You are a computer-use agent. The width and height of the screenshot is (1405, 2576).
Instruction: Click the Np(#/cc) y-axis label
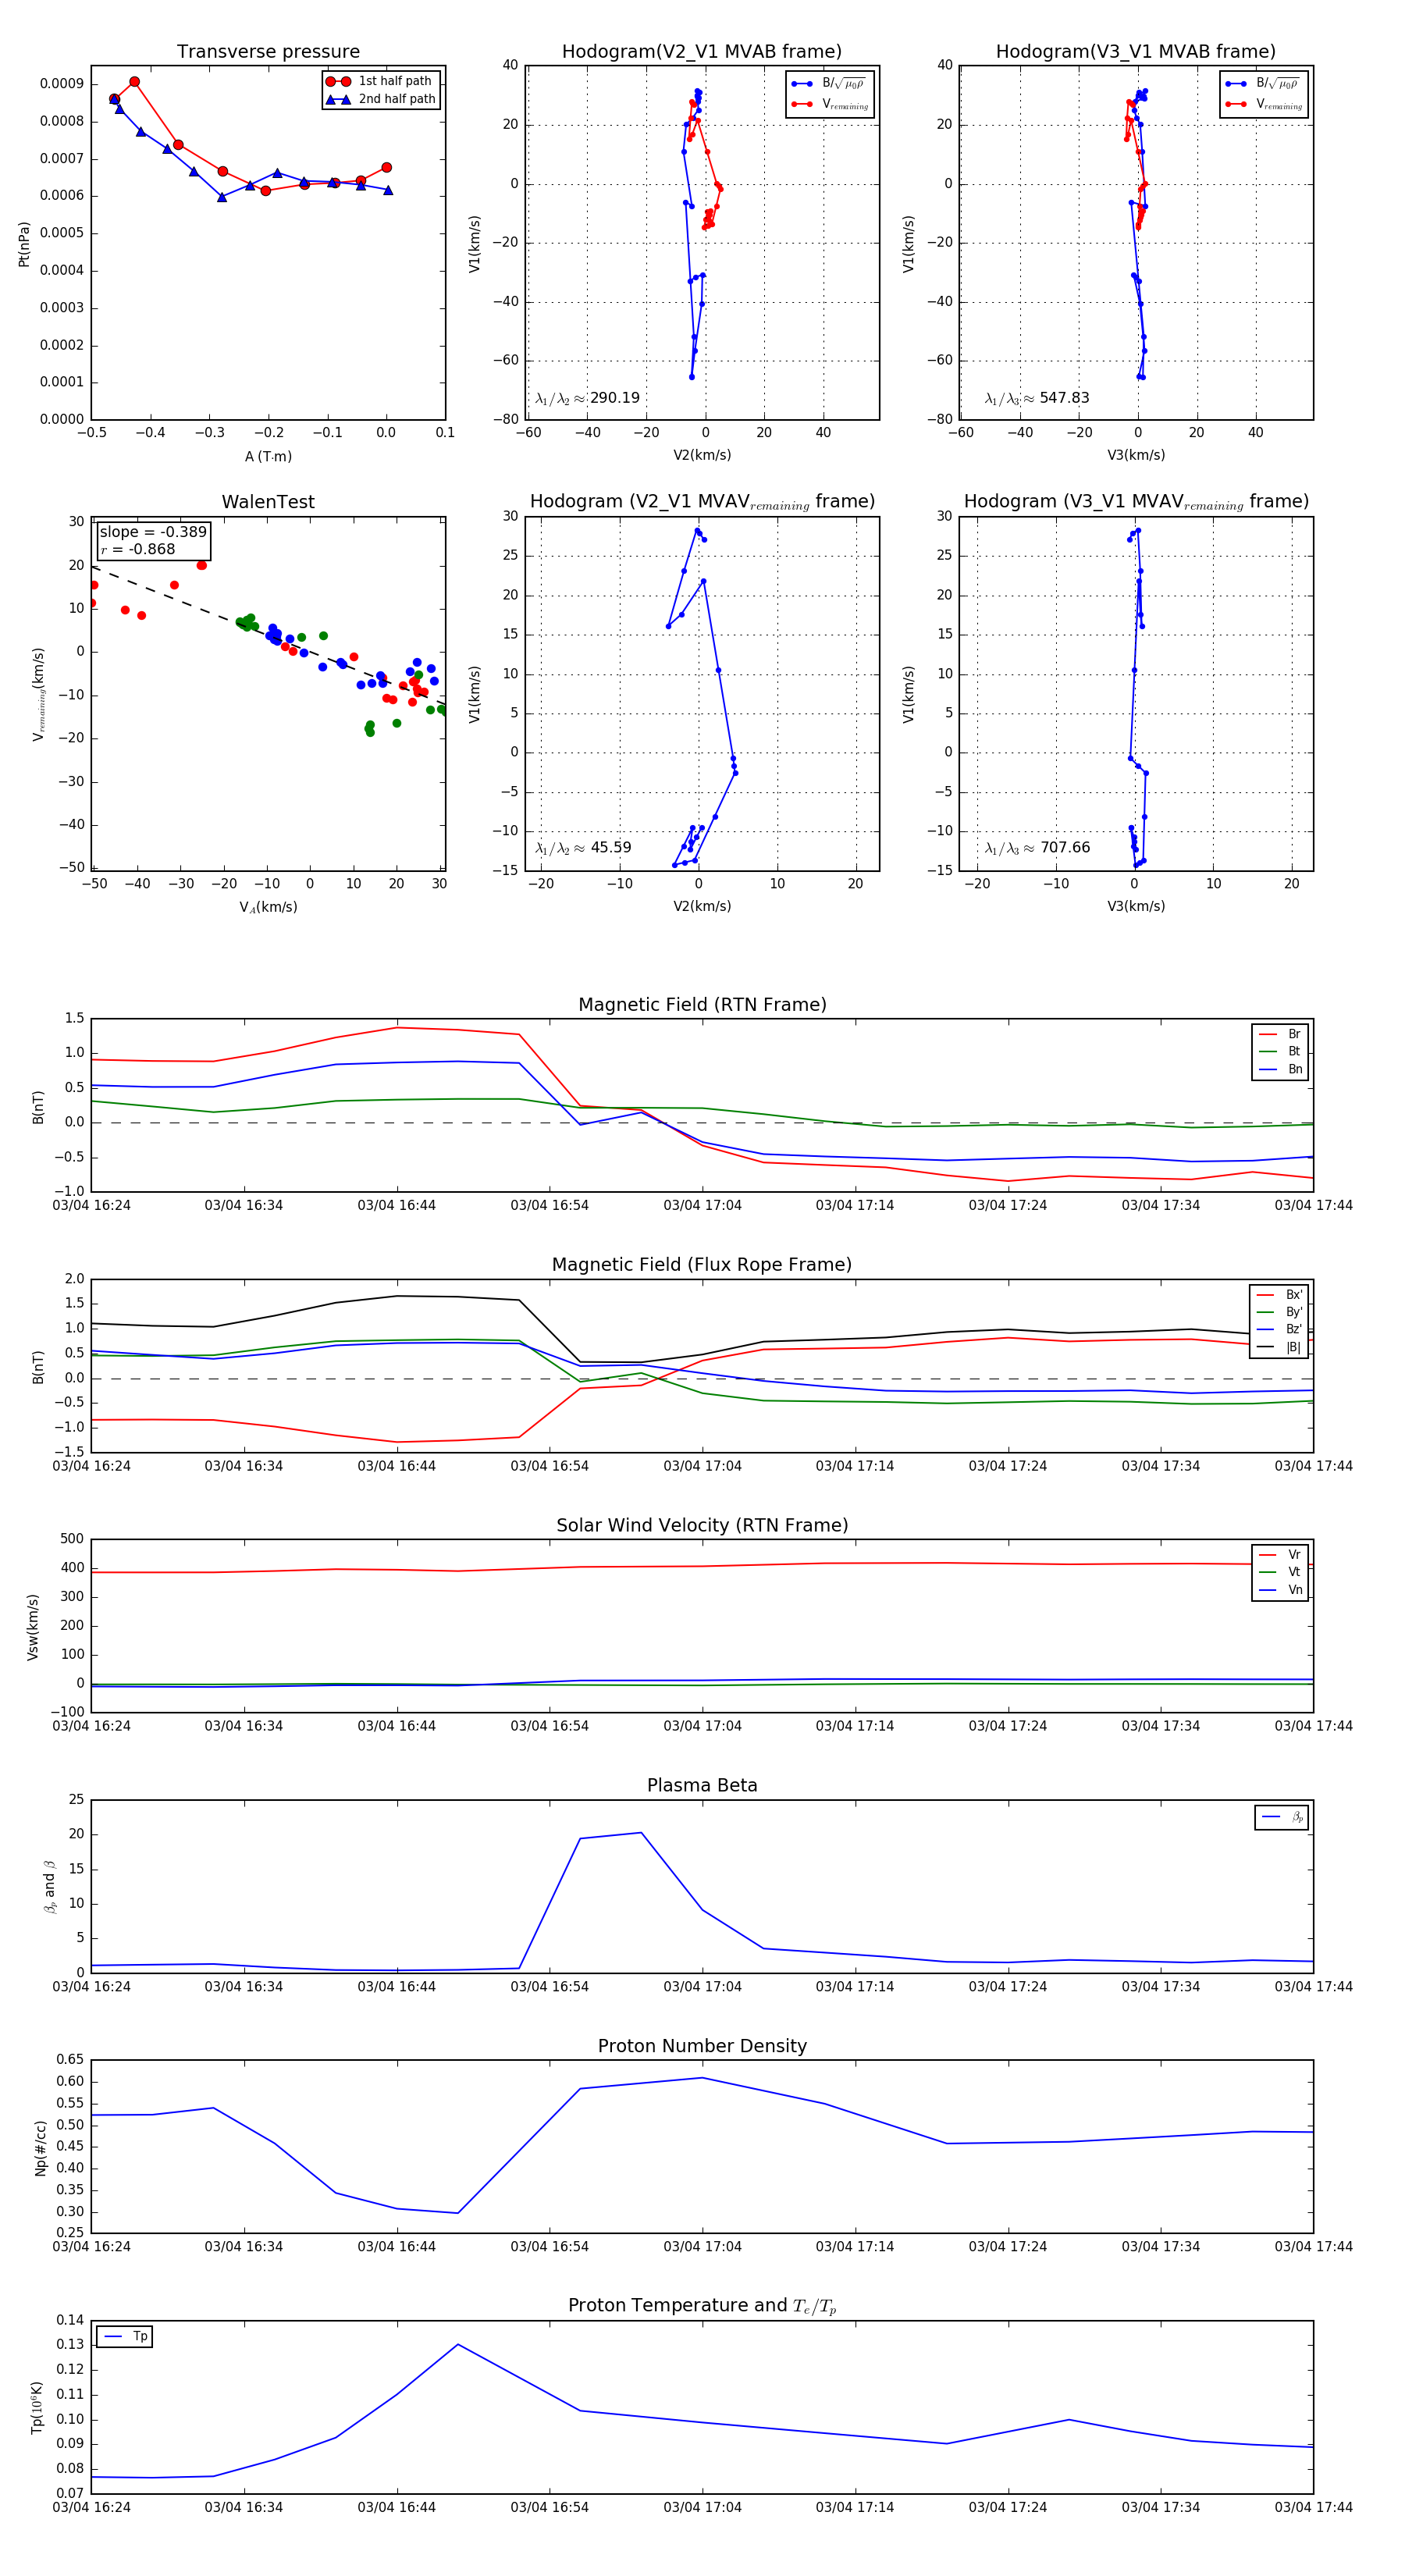tap(41, 2147)
